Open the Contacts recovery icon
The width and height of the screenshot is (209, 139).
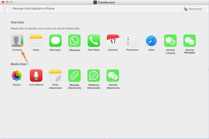point(17,41)
